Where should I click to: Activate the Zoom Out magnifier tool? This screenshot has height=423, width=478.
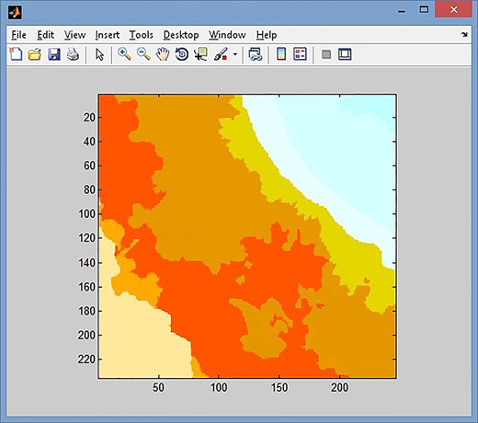click(143, 54)
